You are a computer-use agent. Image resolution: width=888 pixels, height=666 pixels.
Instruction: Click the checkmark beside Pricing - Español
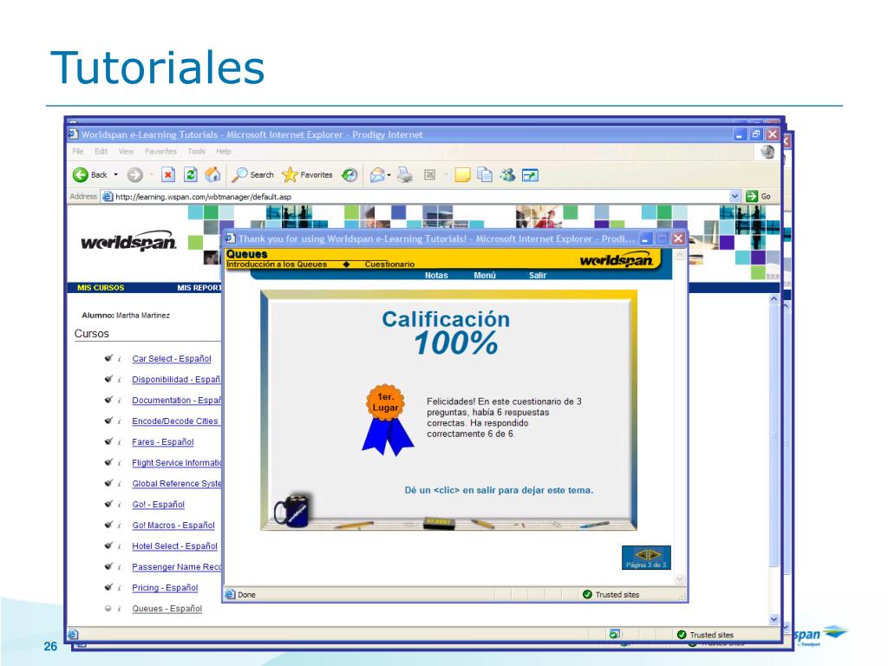tap(108, 587)
